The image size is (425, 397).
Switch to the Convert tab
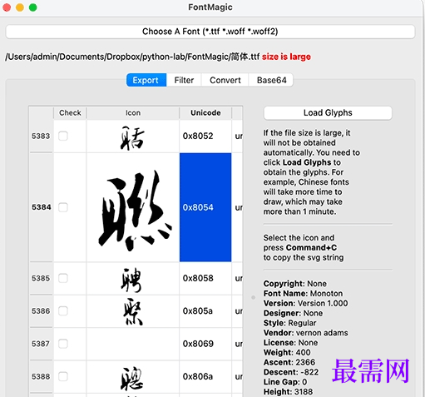[x=225, y=80]
